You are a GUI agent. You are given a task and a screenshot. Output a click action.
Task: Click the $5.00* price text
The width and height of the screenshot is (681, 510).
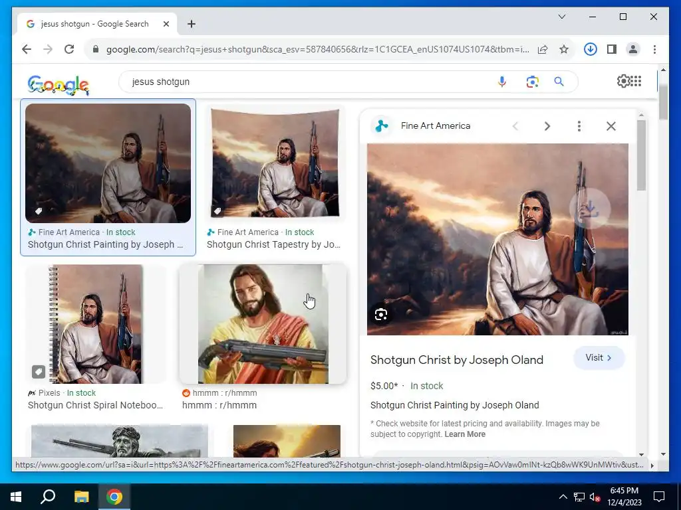point(384,386)
